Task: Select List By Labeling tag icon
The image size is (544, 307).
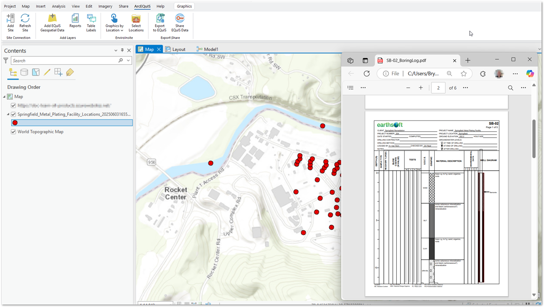Action: coord(69,72)
